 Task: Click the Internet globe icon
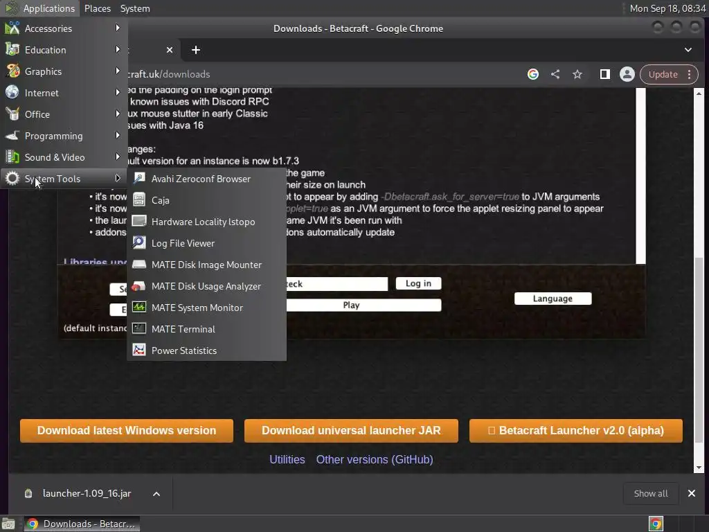pyautogui.click(x=12, y=92)
